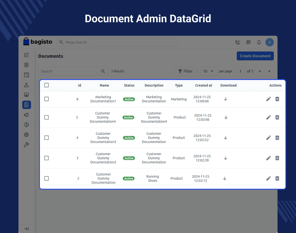Image resolution: width=296 pixels, height=233 pixels.
Task: Click Marketing type cell
Action: tap(179, 99)
